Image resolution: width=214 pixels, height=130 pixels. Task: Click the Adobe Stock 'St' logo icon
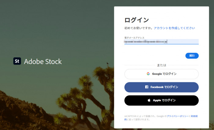[x=17, y=61]
